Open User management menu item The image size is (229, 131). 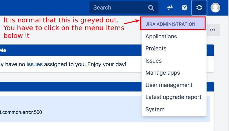pos(174,85)
